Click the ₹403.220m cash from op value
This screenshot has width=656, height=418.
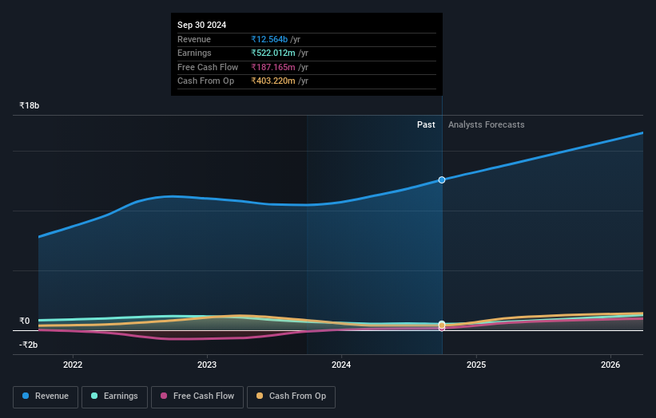273,81
